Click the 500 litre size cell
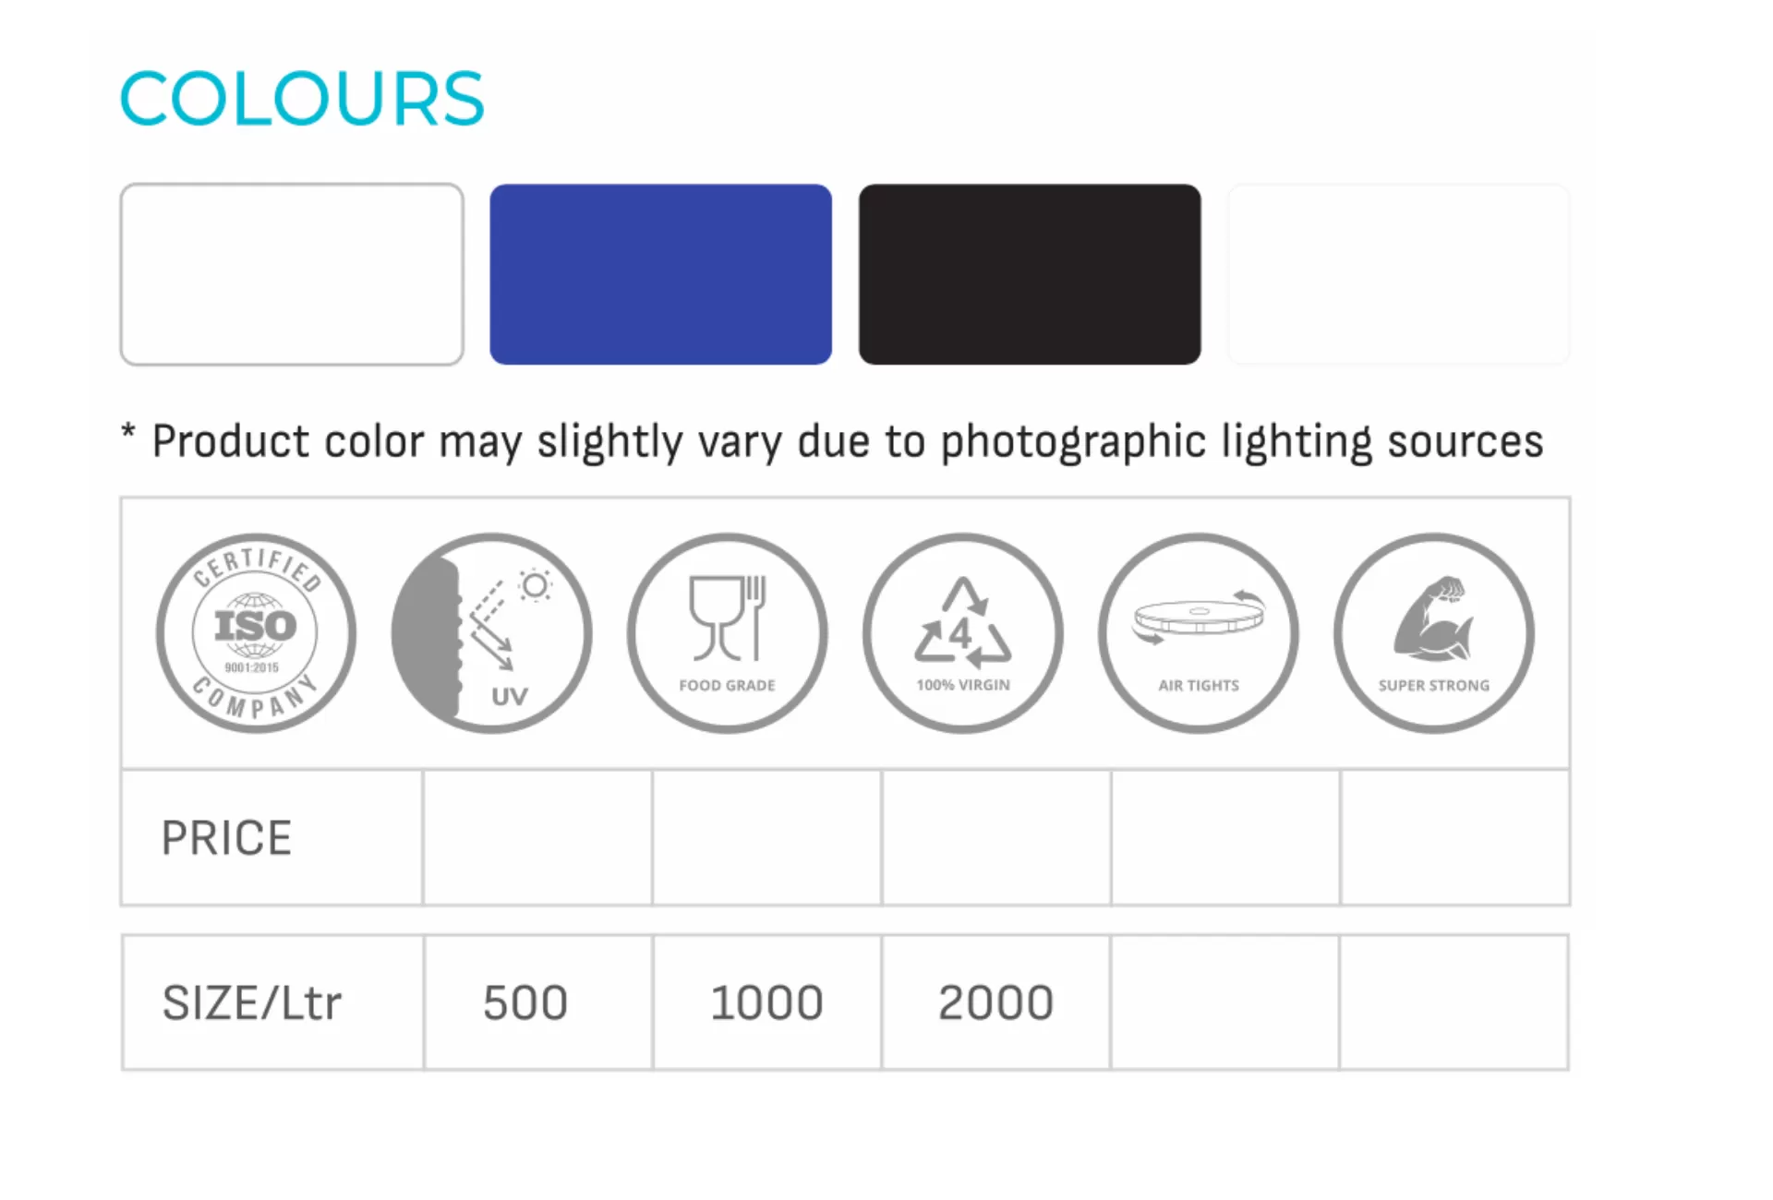This screenshot has height=1200, width=1773. point(525,1002)
